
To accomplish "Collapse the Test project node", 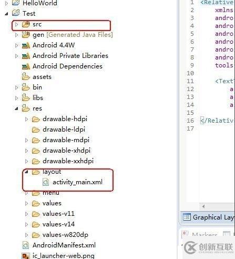I will tap(6, 14).
